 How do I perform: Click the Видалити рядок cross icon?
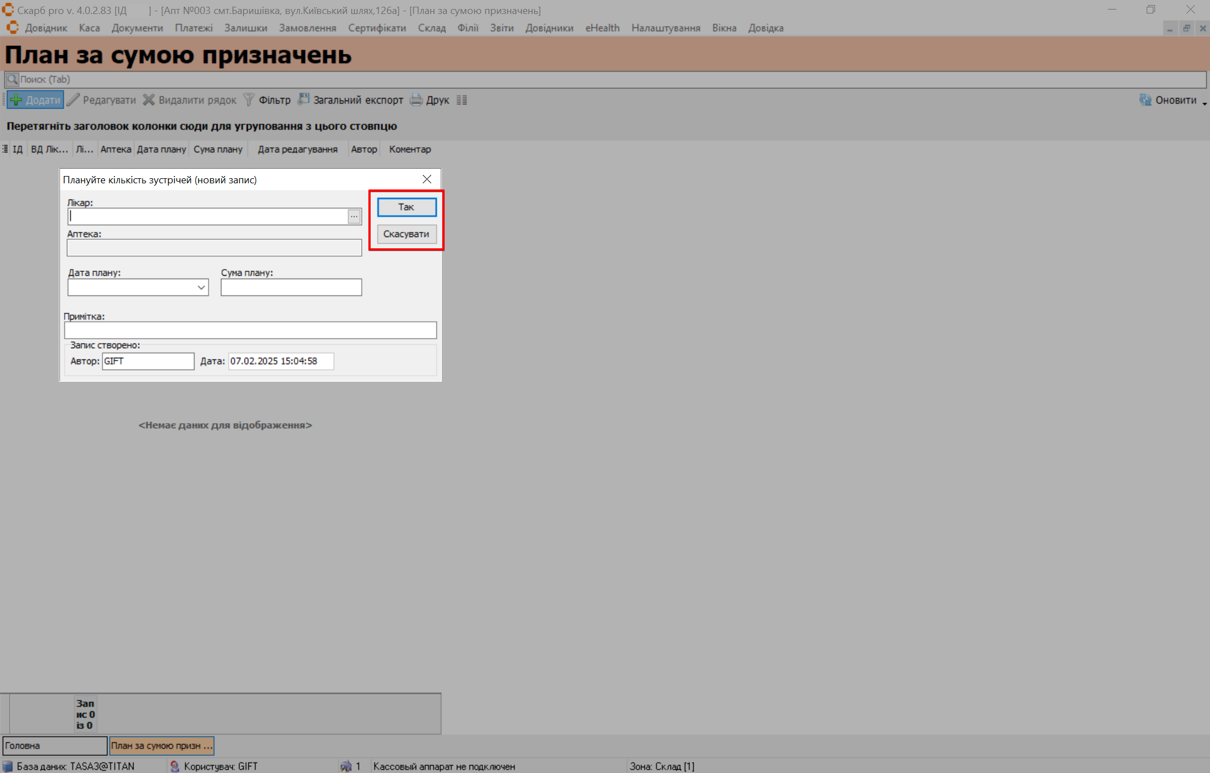point(149,100)
